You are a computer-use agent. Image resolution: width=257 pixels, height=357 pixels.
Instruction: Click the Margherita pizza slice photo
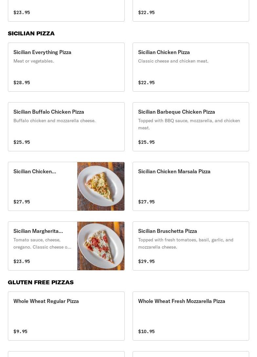[x=101, y=246]
